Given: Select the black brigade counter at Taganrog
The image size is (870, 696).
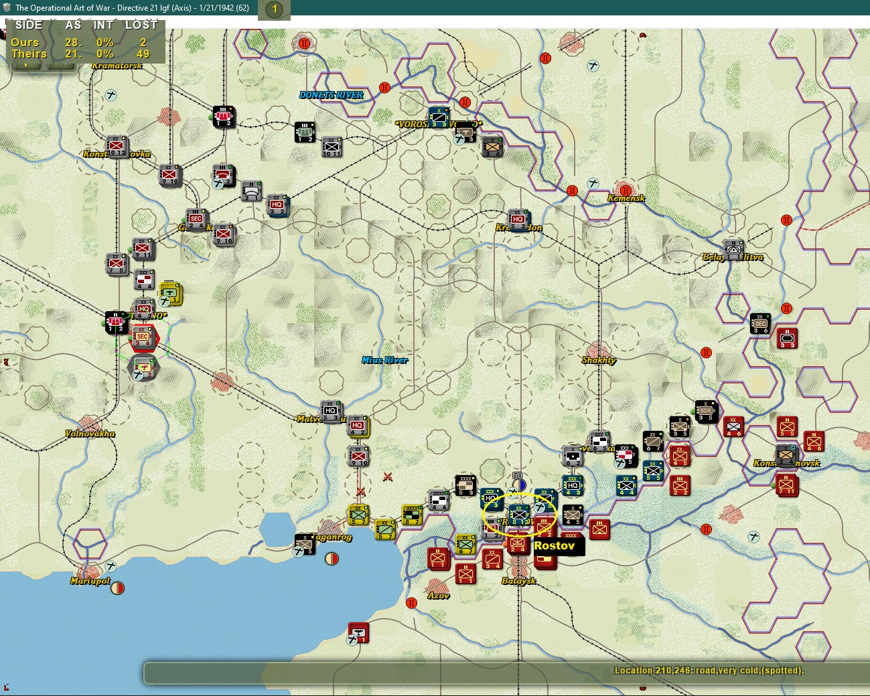Looking at the screenshot, I should pyautogui.click(x=305, y=544).
